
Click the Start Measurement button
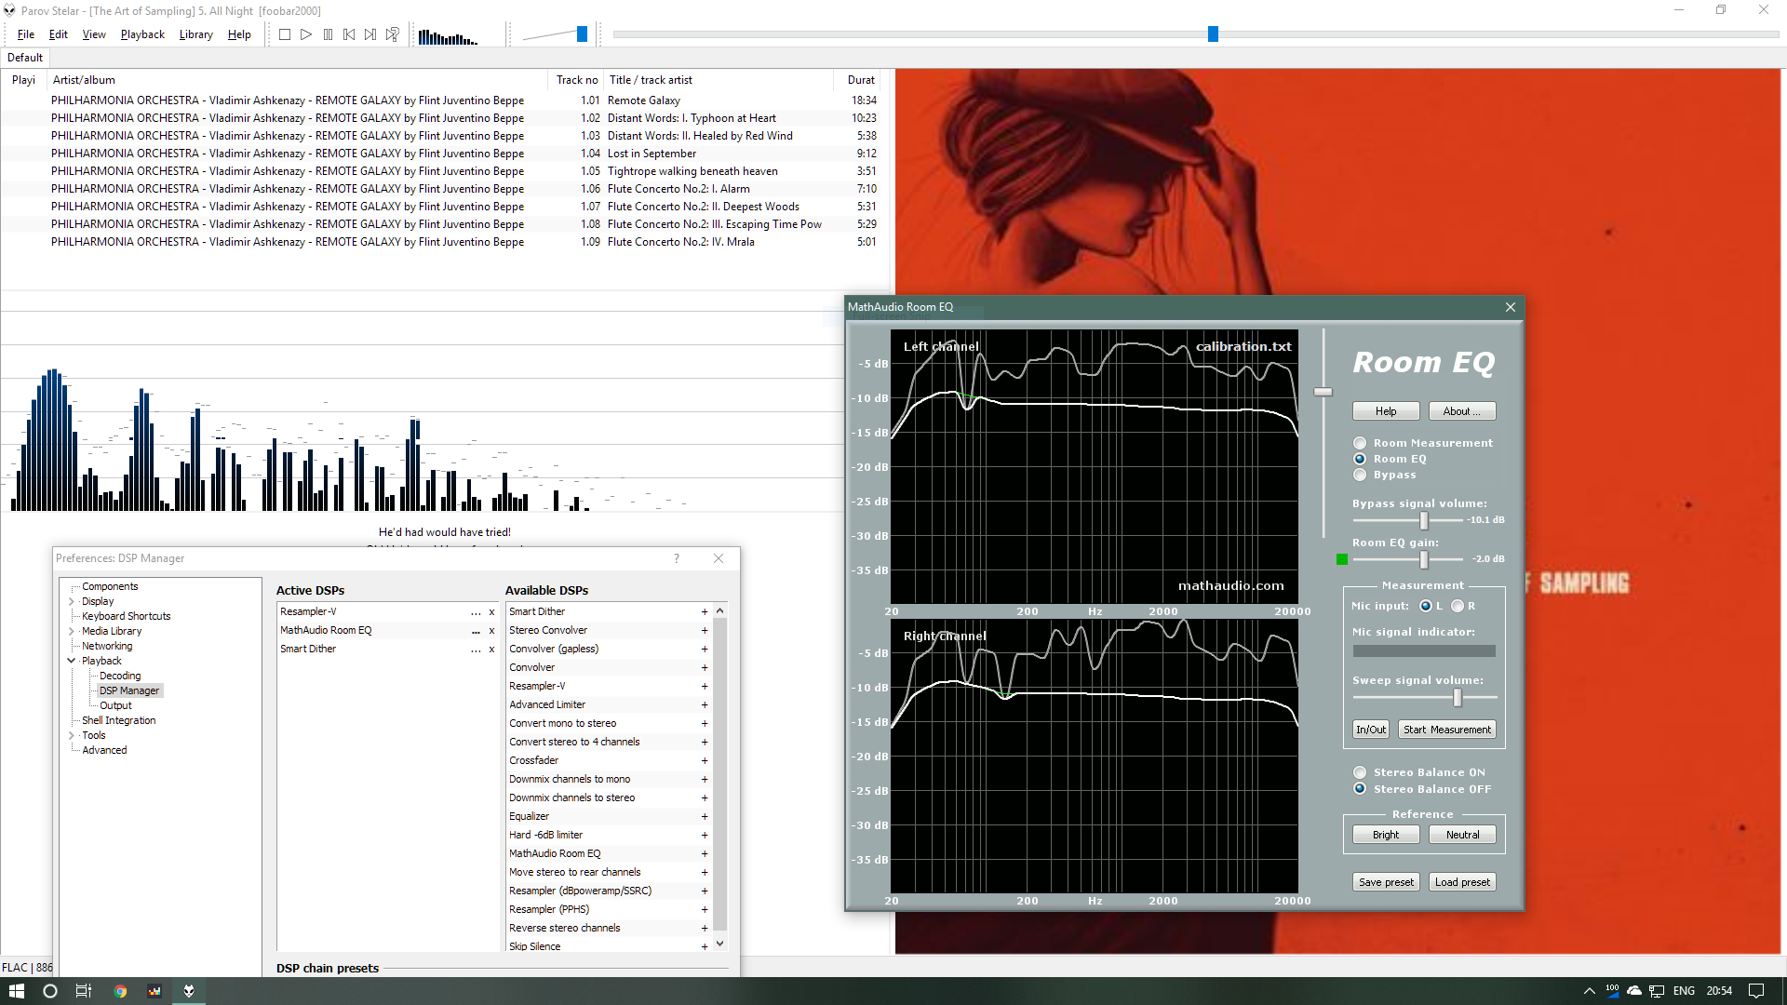[1447, 729]
